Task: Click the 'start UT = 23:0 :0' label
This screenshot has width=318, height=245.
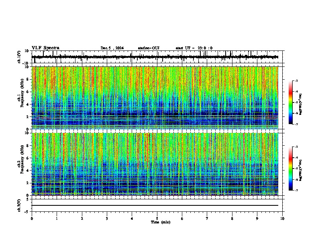Action: point(194,48)
